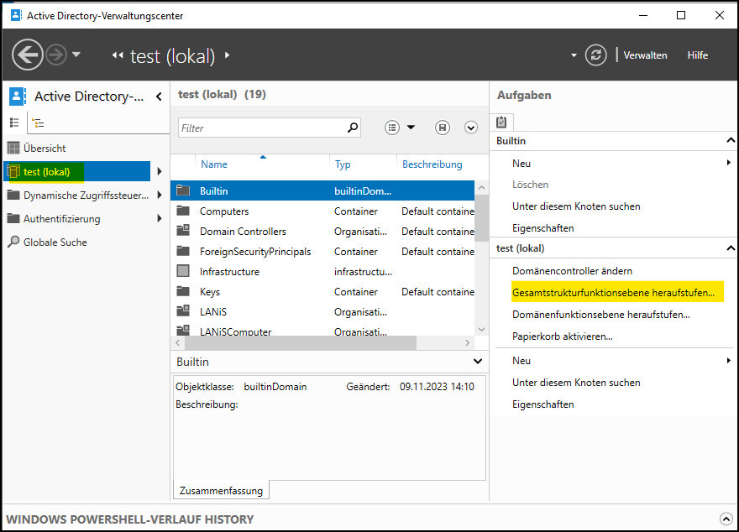The width and height of the screenshot is (739, 532).
Task: Expand Authentifizierung submenu arrow
Action: click(160, 218)
